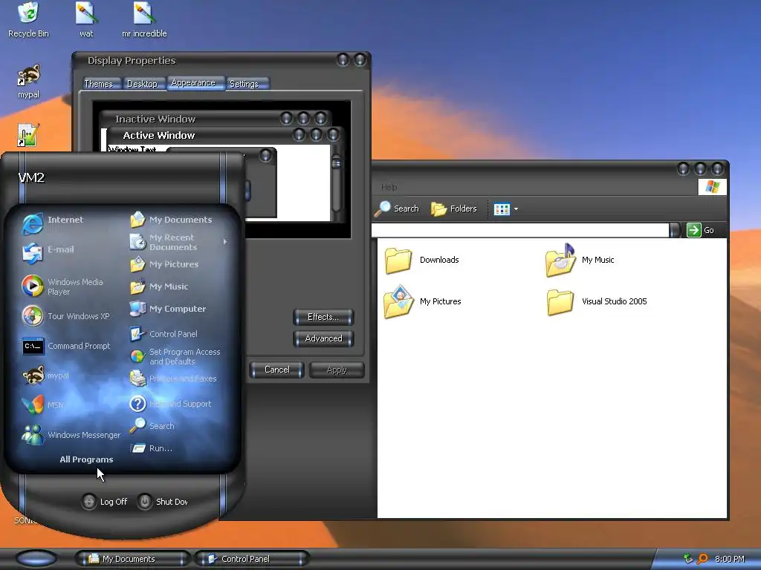The height and width of the screenshot is (570, 761).
Task: Click the Search toolbar button in Explorer
Action: (397, 209)
